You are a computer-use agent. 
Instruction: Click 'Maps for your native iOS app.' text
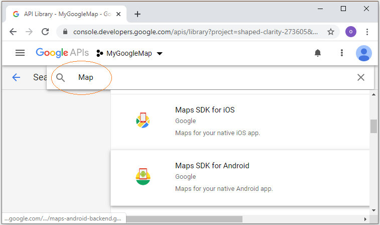tap(217, 133)
